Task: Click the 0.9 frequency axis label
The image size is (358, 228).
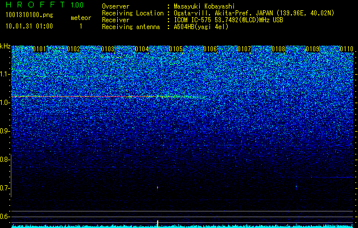Action: tap(5, 131)
